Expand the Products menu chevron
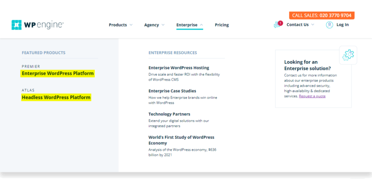Viewport: 372px width, 179px height. [131, 25]
